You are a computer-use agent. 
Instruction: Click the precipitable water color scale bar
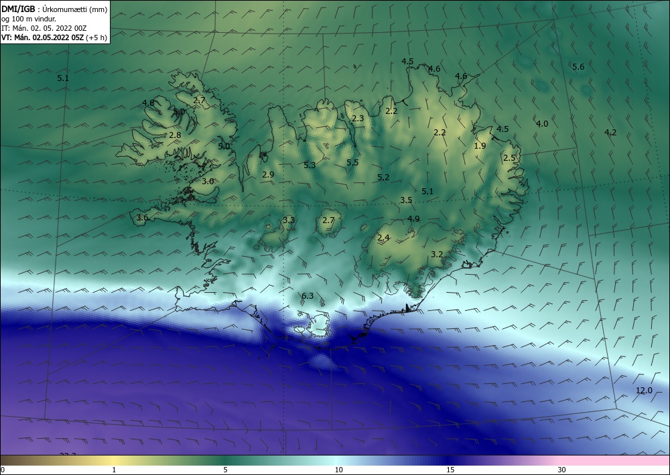point(335,460)
